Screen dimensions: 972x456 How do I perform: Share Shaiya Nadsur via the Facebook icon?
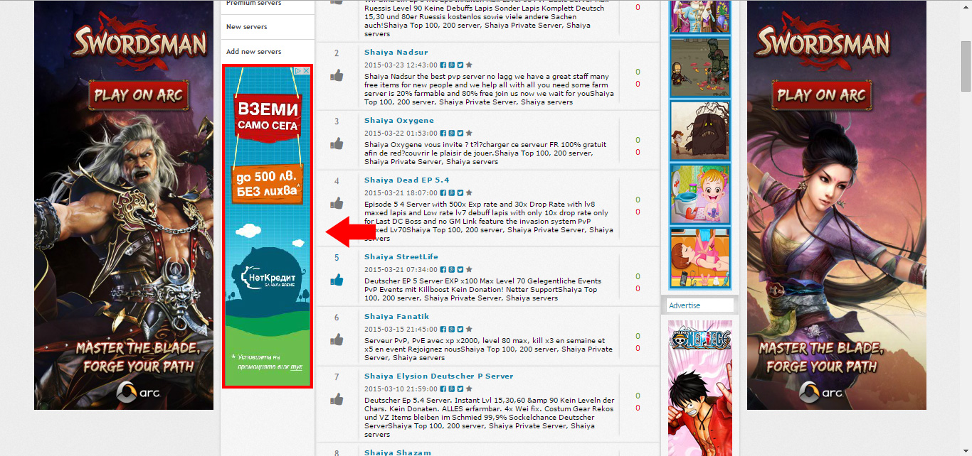coord(443,65)
